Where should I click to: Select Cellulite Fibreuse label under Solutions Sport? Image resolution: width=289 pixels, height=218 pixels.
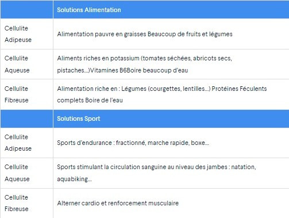pyautogui.click(x=17, y=203)
